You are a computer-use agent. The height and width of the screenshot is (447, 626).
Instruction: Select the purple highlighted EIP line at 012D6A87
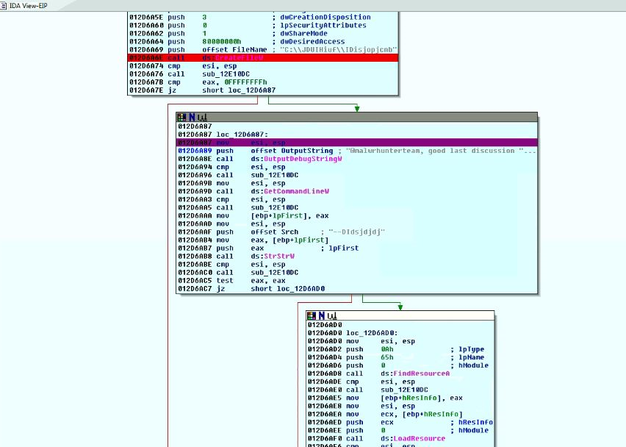(x=356, y=143)
